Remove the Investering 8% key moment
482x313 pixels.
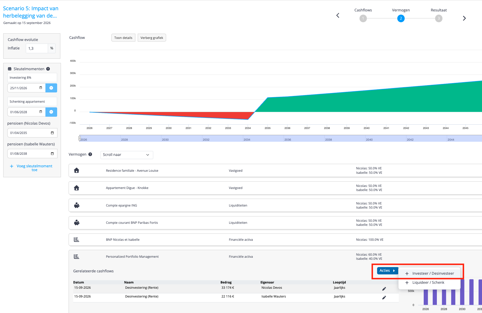pos(51,88)
